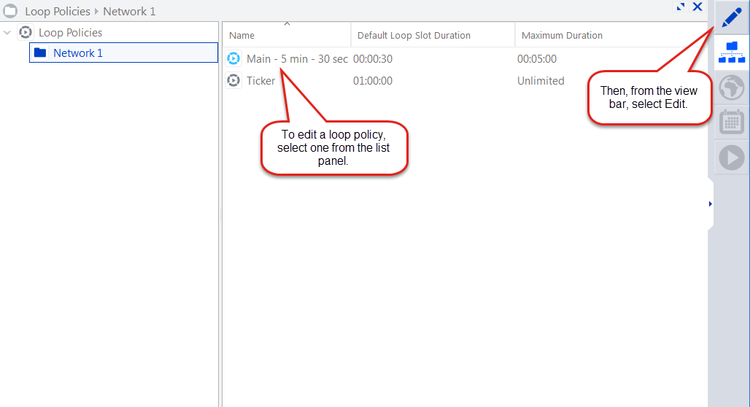Click the globe icon in view bar
Image resolution: width=750 pixels, height=407 pixels.
pos(732,88)
